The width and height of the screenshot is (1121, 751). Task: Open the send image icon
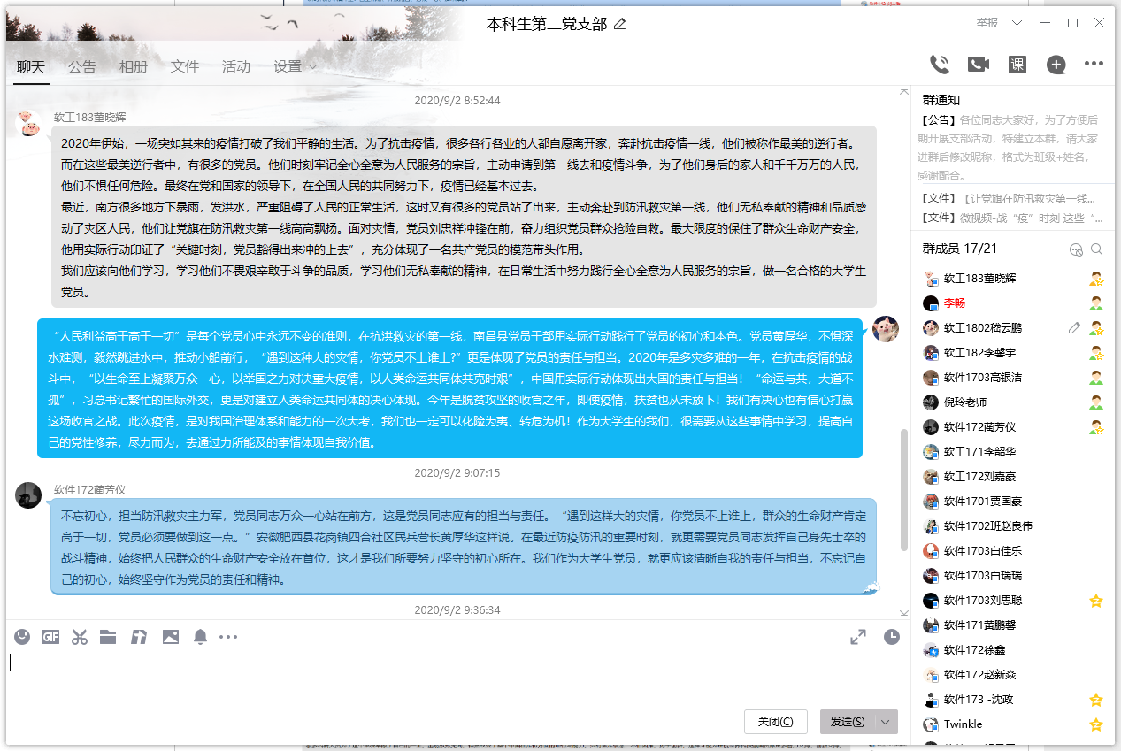[x=171, y=636]
